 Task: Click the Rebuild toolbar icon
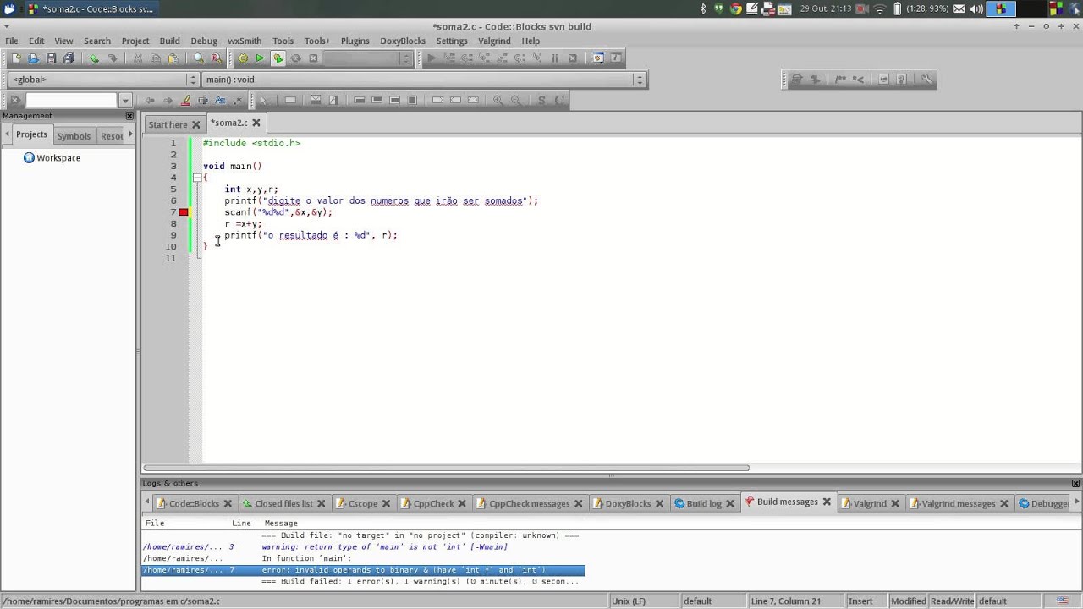click(295, 58)
